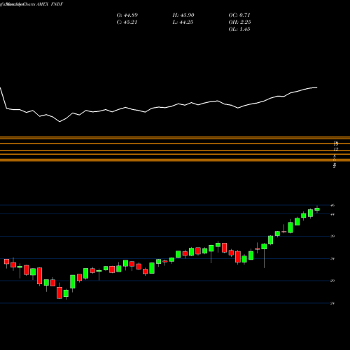Click the AMEX FNDF ticker title
This screenshot has width=350, height=350.
point(50,4)
